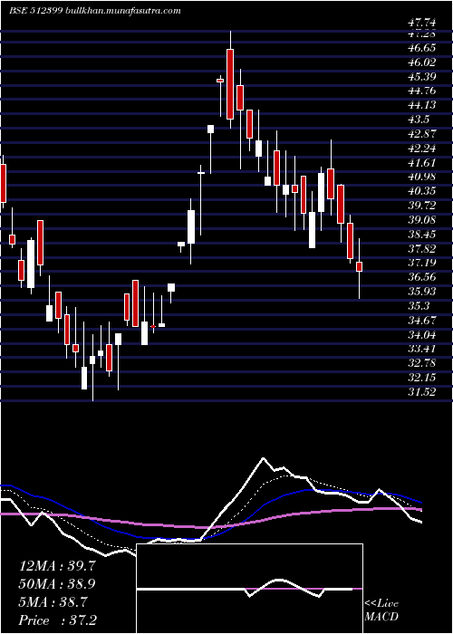The image size is (453, 634).
Task: Click the 35.3 price axis label
Action: pyautogui.click(x=419, y=306)
